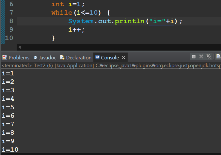The height and width of the screenshot is (155, 221).
Task: Click line number 7 in gutter
Action: pyautogui.click(x=11, y=12)
